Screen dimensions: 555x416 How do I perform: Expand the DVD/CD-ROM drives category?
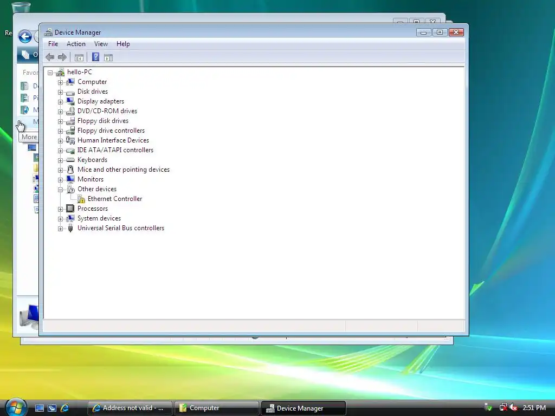[61, 112]
